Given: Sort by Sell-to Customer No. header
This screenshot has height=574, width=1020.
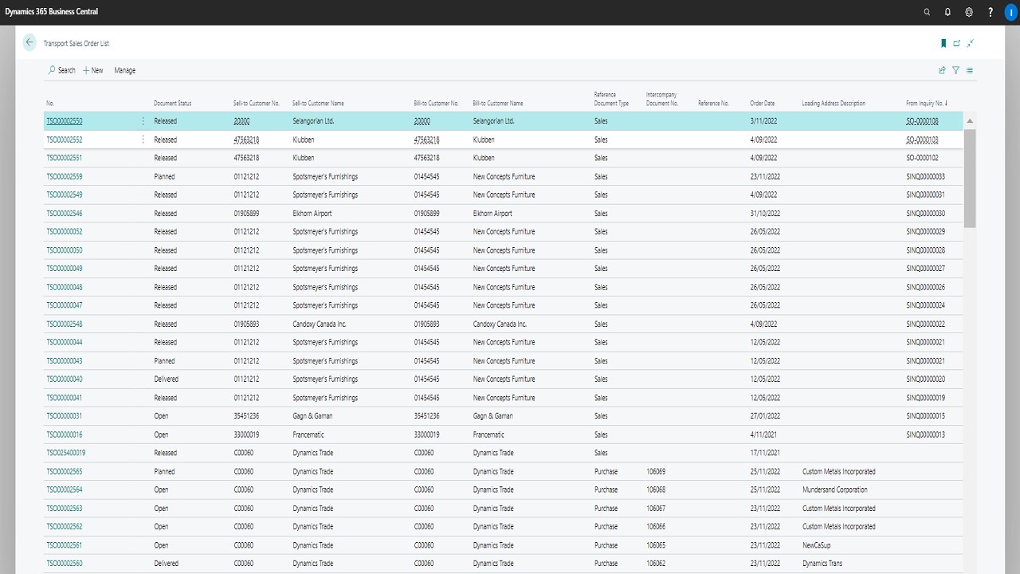Looking at the screenshot, I should tap(257, 104).
